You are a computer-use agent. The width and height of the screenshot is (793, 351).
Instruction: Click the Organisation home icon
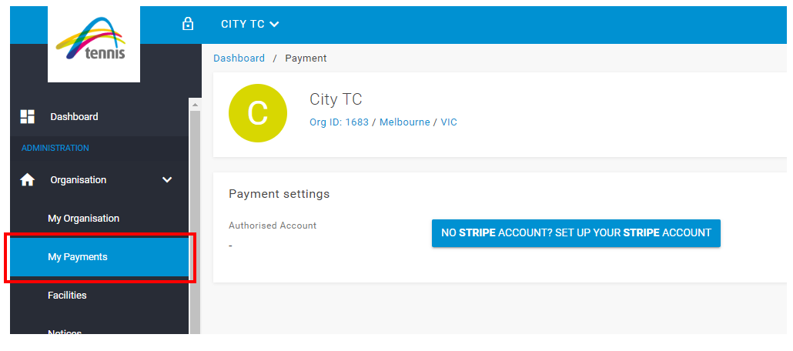27,179
